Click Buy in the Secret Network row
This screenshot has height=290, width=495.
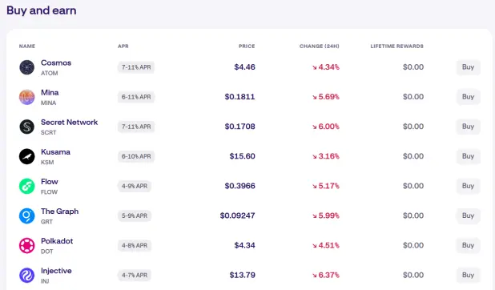[468, 127]
